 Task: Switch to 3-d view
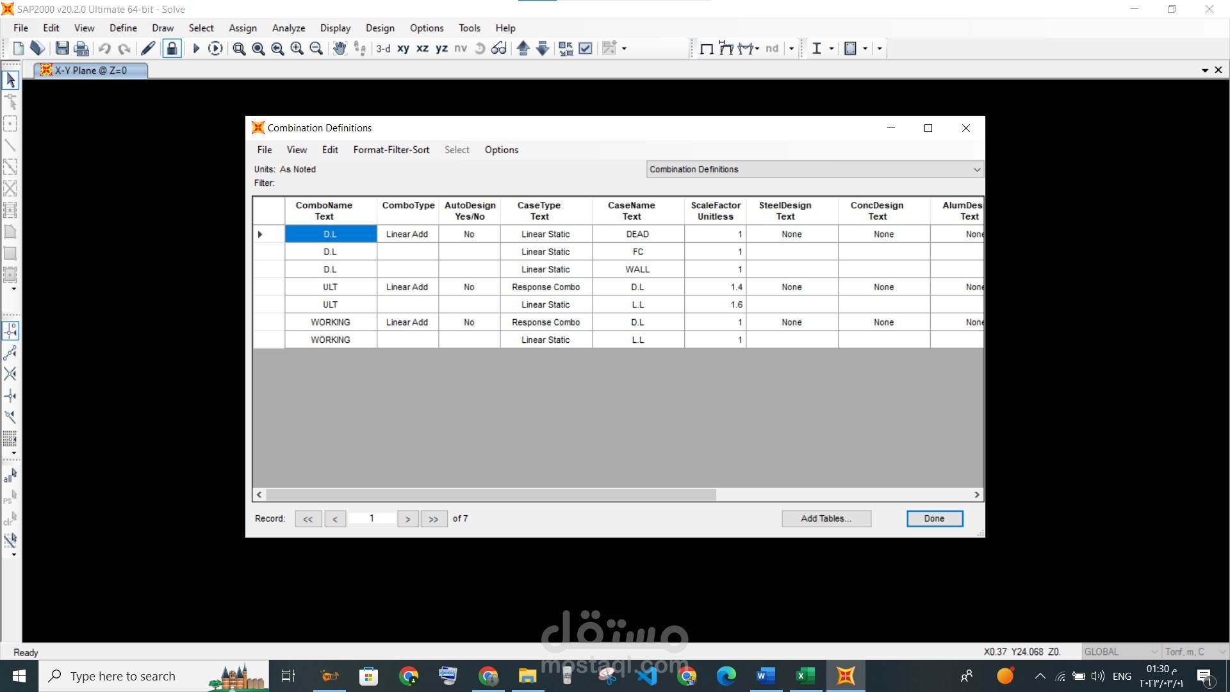(x=383, y=48)
